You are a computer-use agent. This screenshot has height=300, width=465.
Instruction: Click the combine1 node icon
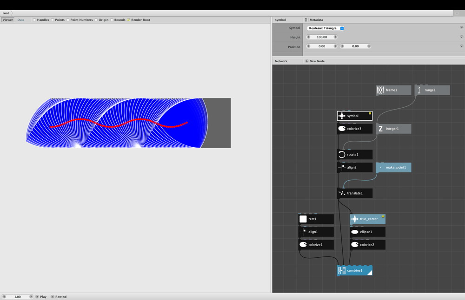tap(342, 270)
